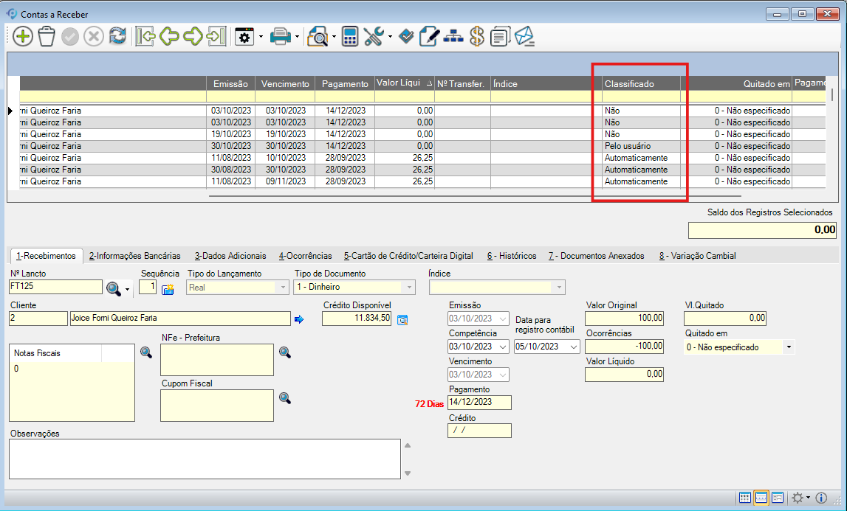Screen dimensions: 847x511
Task: Expand the Quitado em dropdown
Action: coord(788,347)
